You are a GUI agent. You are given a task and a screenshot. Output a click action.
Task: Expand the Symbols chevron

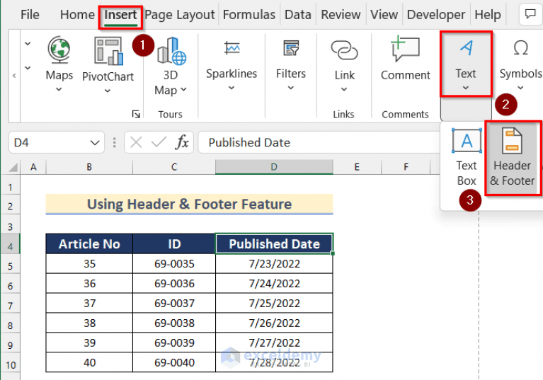point(520,88)
